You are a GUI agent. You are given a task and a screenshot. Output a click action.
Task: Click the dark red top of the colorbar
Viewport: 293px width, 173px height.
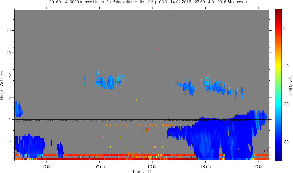click(x=278, y=11)
